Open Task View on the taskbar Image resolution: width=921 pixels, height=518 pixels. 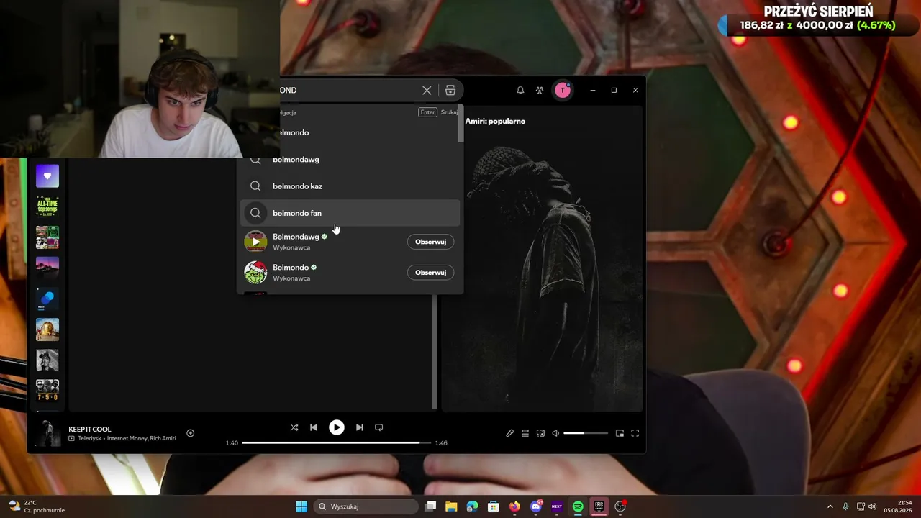(x=430, y=506)
